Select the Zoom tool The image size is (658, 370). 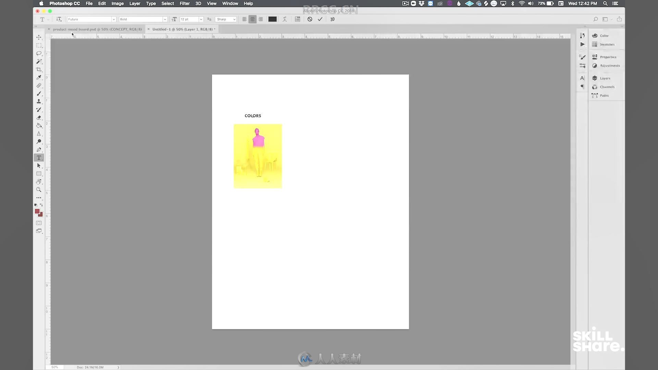pyautogui.click(x=38, y=190)
